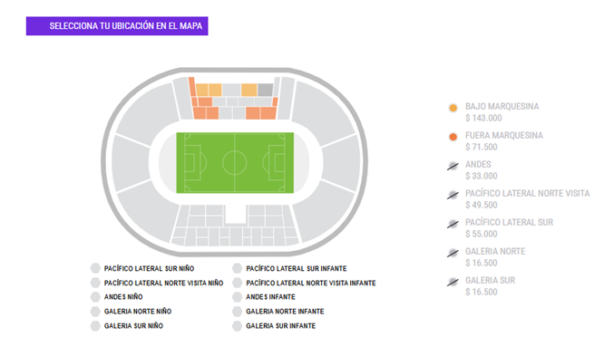604x337 pixels.
Task: Click hexagon beside Andes Niño
Action: (95, 296)
